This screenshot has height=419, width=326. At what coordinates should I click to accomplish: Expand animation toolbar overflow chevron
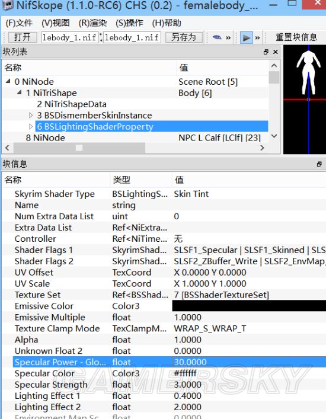[x=257, y=38]
